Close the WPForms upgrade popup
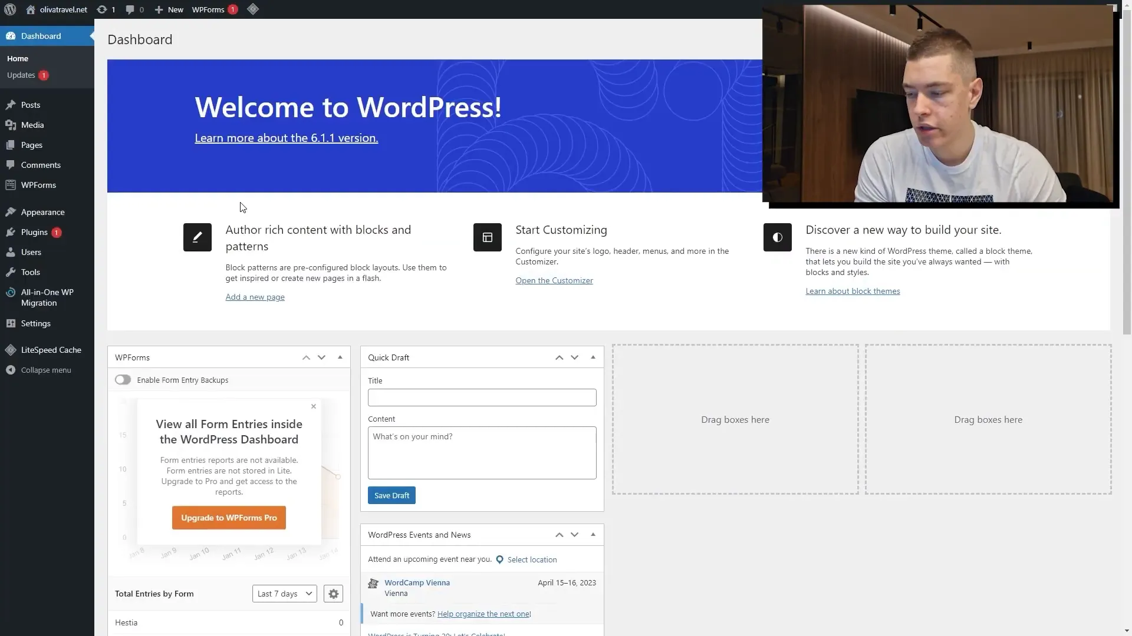The image size is (1132, 636). click(x=314, y=406)
